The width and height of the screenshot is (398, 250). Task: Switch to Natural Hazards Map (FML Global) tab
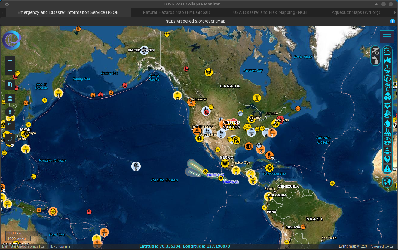[176, 12]
